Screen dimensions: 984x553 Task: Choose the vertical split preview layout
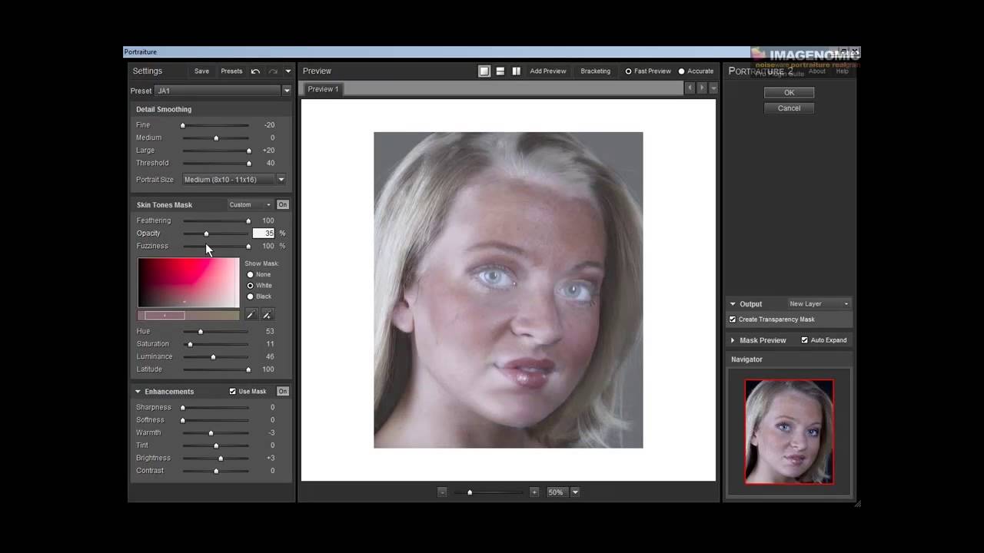tap(517, 71)
